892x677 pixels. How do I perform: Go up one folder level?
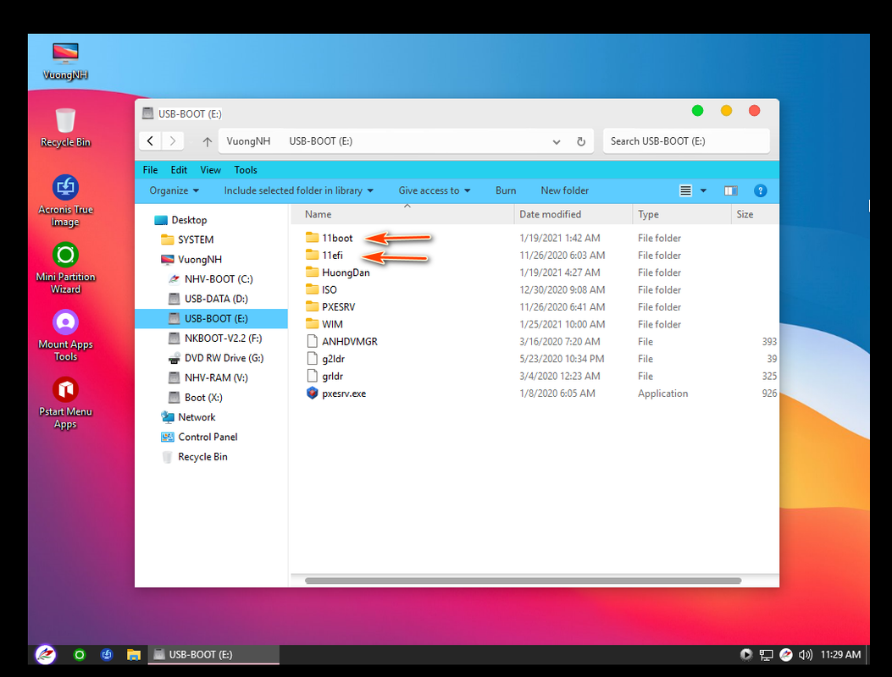(x=207, y=141)
